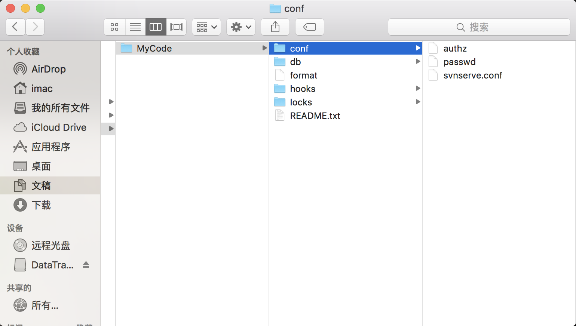Viewport: 576px width, 326px height.
Task: Open 所有... under shared
Action: point(50,305)
